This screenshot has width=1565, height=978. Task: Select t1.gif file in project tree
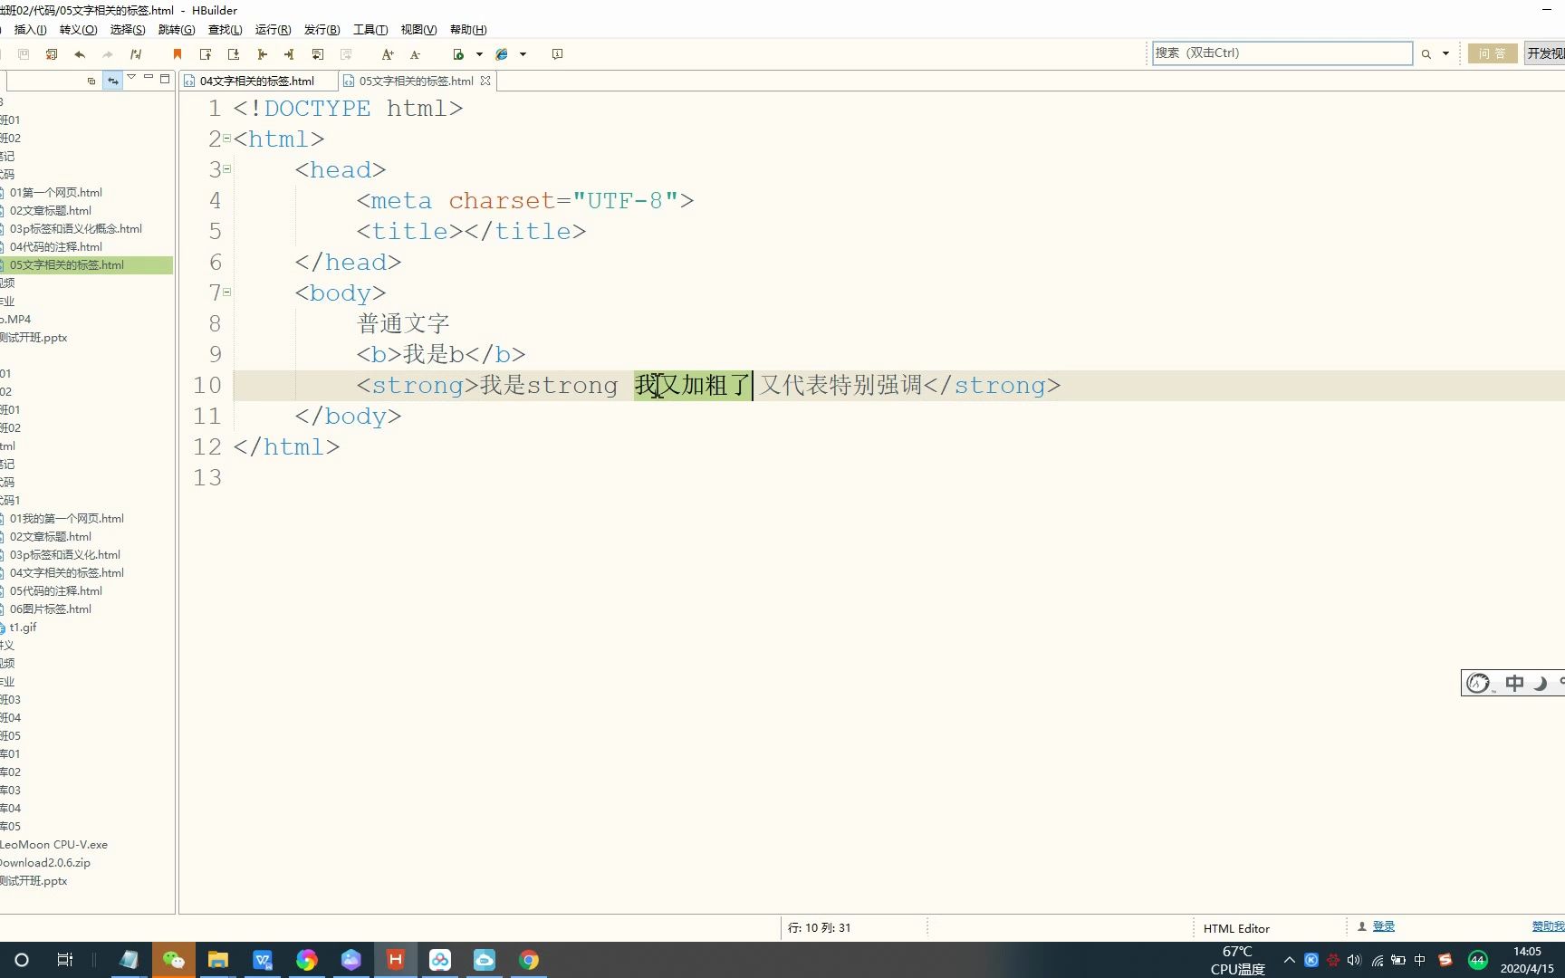click(23, 627)
